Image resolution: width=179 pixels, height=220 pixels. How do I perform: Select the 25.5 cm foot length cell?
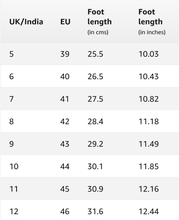click(x=95, y=54)
